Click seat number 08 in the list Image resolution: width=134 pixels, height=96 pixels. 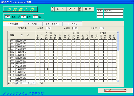pos(13,61)
